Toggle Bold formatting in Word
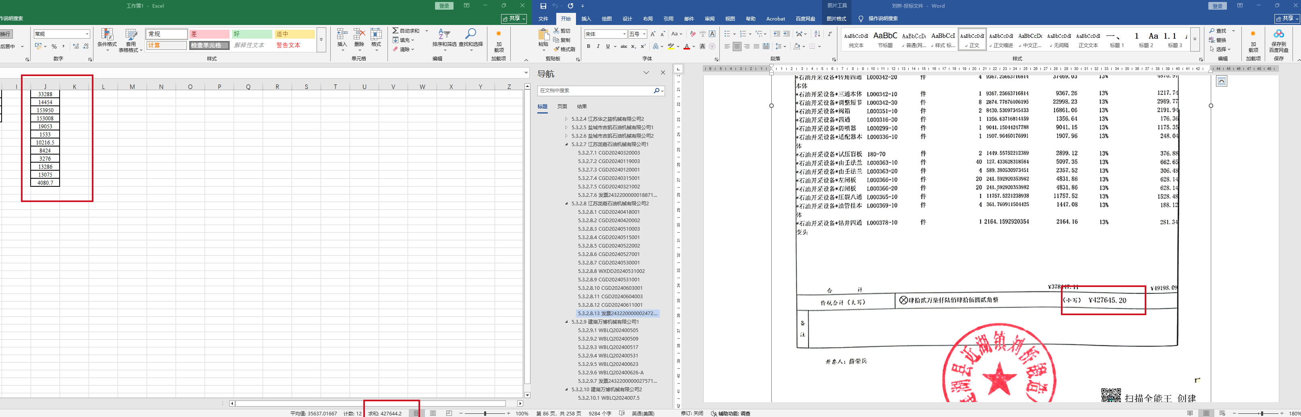Screen dimensions: 1301x417 coord(588,46)
